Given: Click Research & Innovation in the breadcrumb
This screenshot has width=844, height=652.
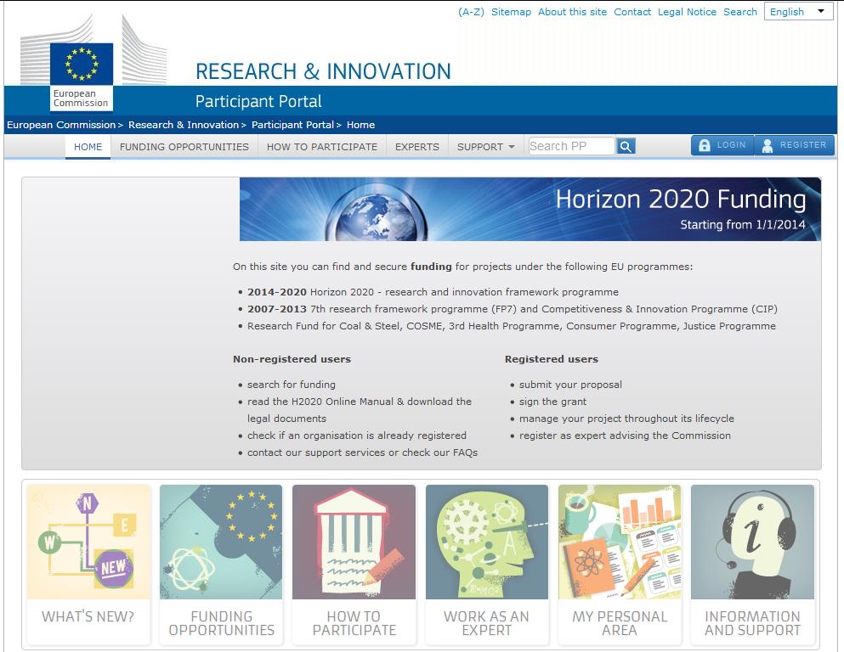Looking at the screenshot, I should click(184, 125).
